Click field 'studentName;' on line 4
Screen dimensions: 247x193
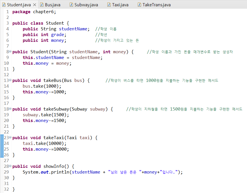74,29
